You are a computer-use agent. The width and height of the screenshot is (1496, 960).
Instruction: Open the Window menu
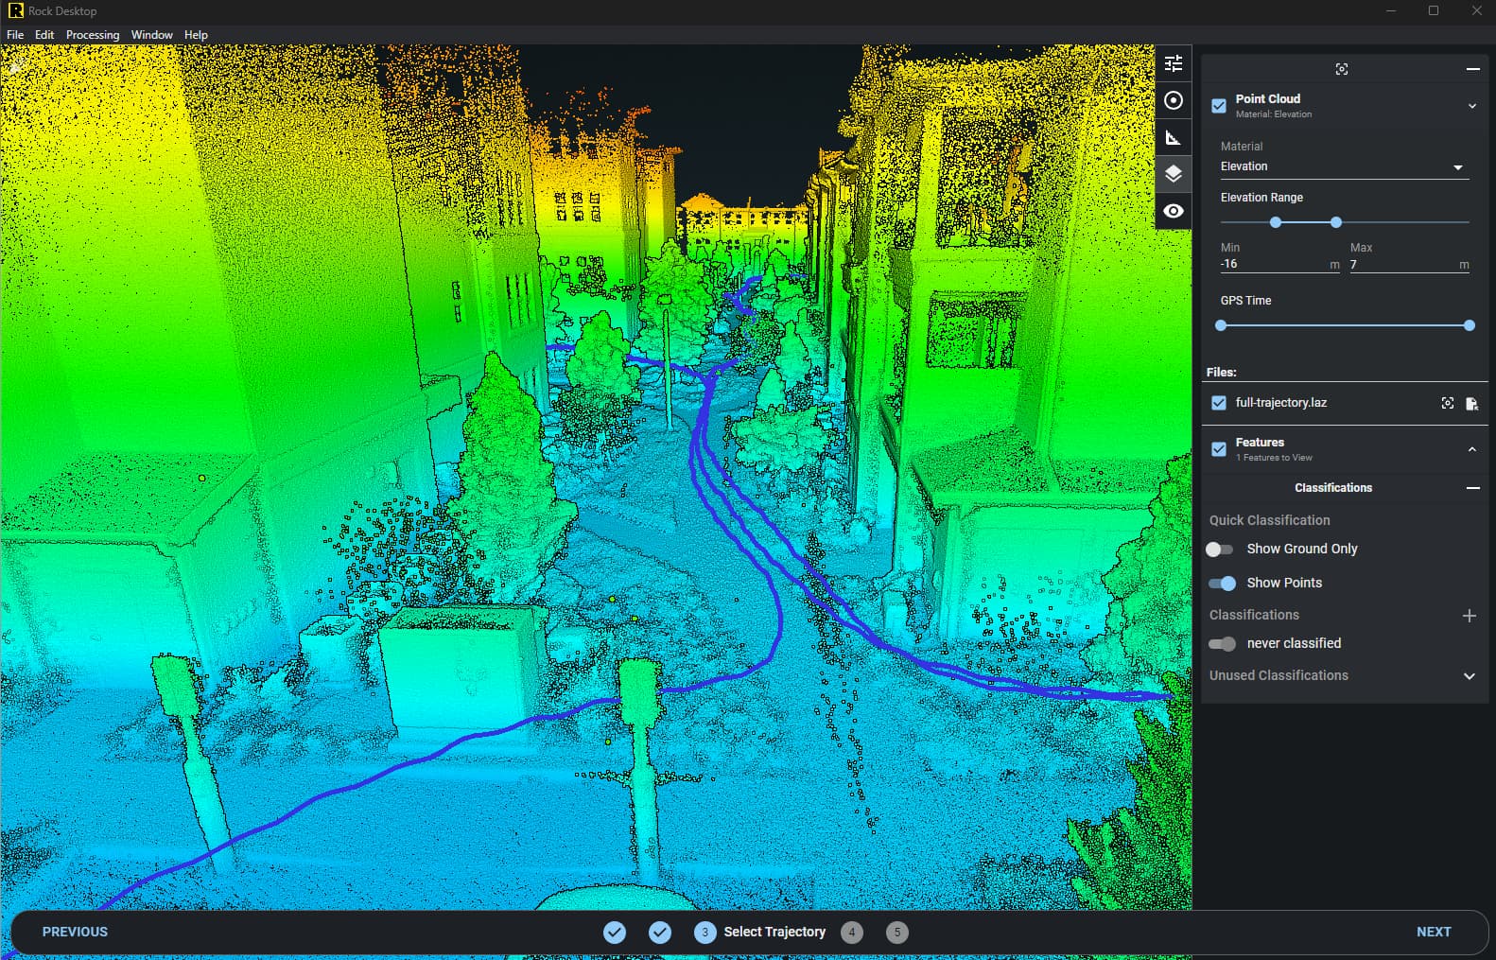151,35
